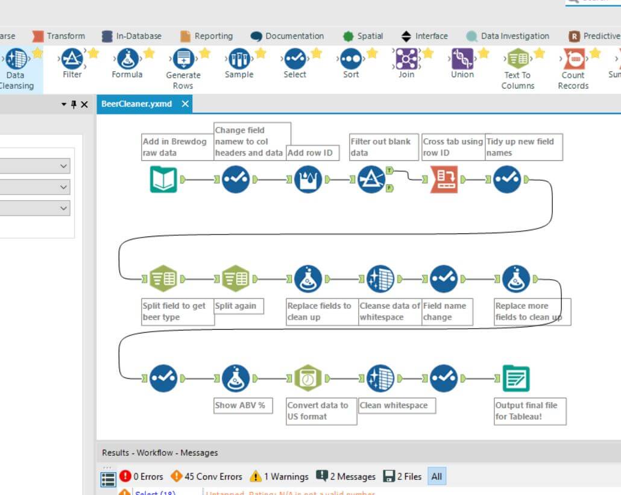Click the Filter node's True output anchor
Viewport: 621px width, 495px height.
click(x=389, y=171)
